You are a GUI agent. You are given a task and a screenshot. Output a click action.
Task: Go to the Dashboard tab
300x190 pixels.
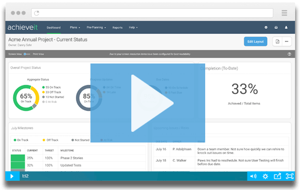(x=53, y=28)
